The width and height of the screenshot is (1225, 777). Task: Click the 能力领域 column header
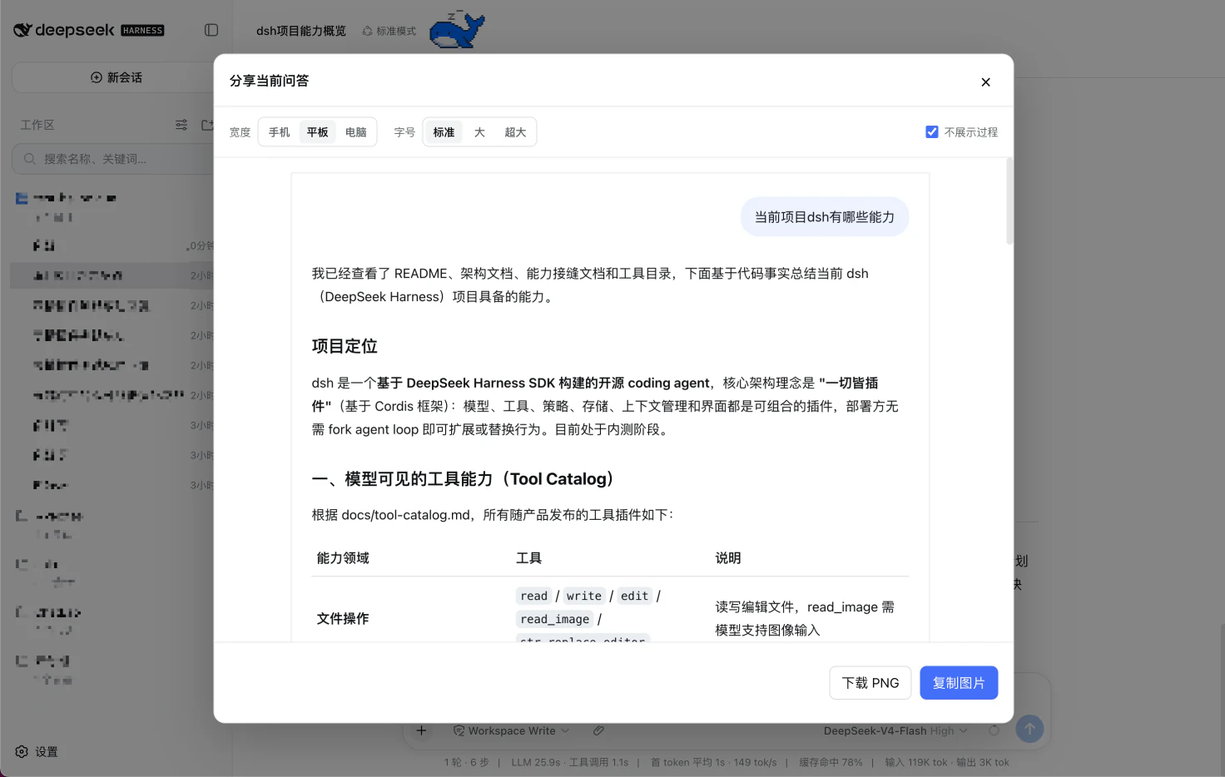343,558
